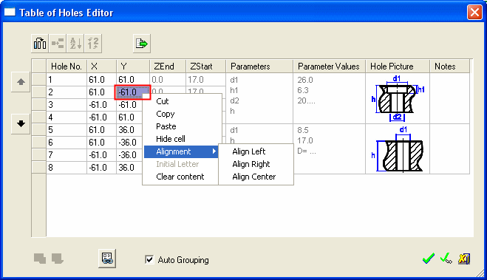The image size is (487, 280).
Task: Click the Hole No. column header
Action: point(67,66)
